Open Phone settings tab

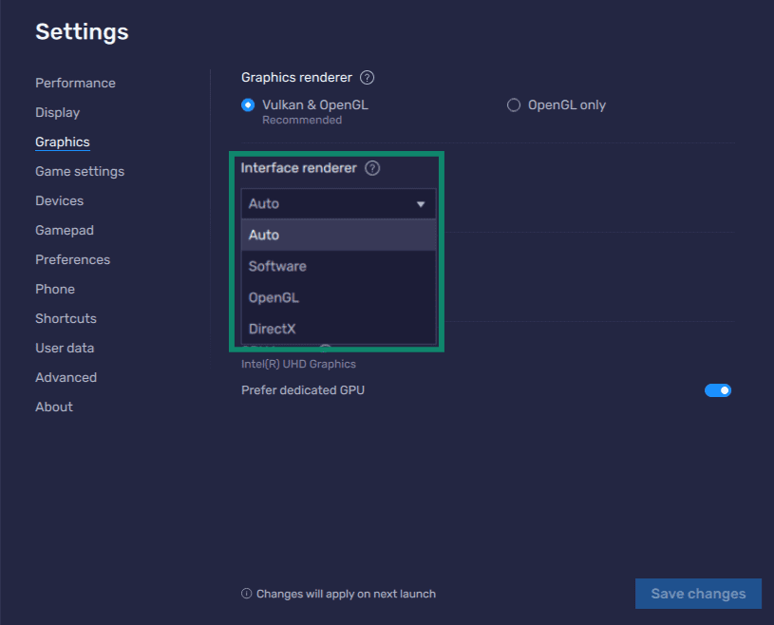click(x=55, y=290)
